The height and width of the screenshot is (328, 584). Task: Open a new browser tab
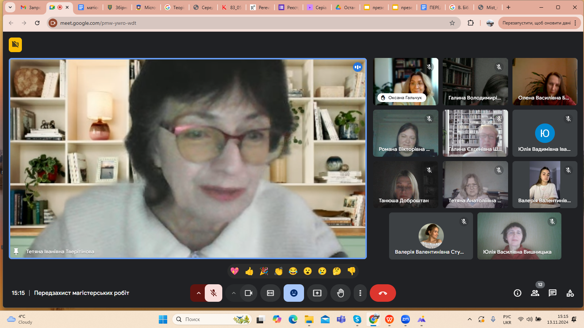[x=508, y=7]
